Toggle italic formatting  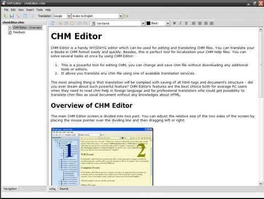180,23
